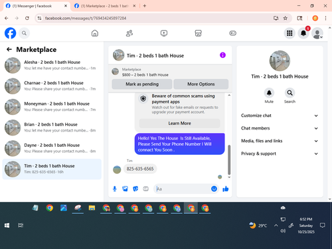Viewport: 332px width, 249px height.
Task: Open Moneyman 2 beds 1 bath conversation
Action: [x=52, y=107]
